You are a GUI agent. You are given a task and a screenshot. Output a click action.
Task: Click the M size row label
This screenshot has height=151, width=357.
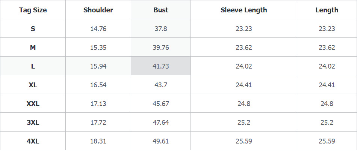point(33,48)
